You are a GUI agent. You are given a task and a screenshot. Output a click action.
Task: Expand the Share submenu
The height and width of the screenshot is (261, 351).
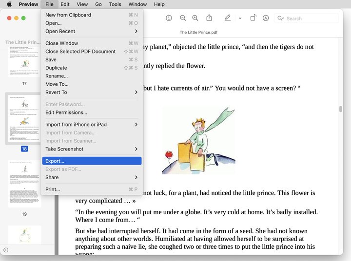coord(136,177)
